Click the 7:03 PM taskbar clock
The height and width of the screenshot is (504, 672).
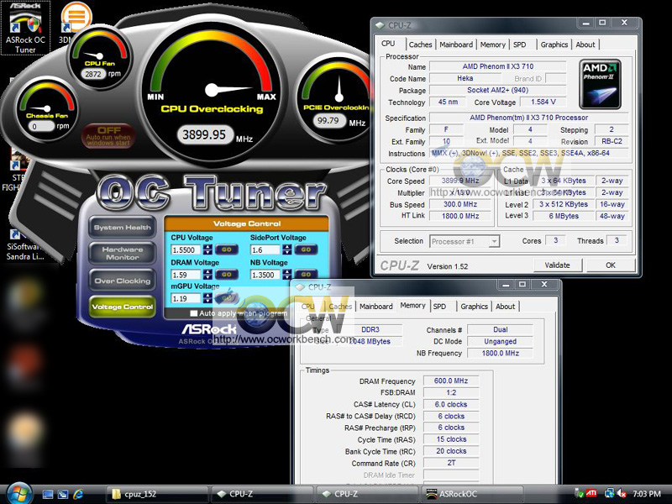[x=647, y=494]
